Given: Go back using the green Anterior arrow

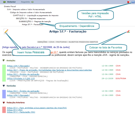Looking at the screenshot, I should [x=4, y=2].
